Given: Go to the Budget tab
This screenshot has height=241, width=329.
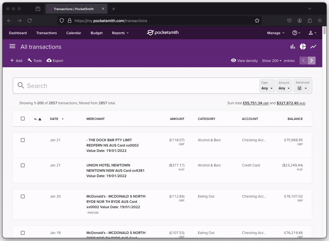Looking at the screenshot, I should (97, 33).
